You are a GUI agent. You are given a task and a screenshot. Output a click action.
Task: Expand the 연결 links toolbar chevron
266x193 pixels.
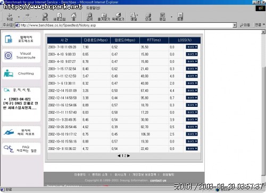pyautogui.click(x=264, y=24)
